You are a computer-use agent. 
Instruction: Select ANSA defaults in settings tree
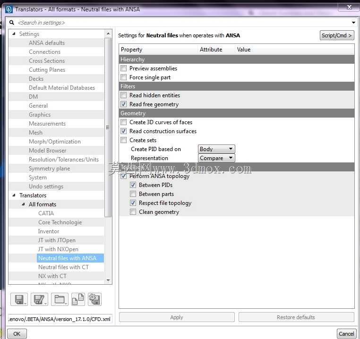pyautogui.click(x=47, y=42)
